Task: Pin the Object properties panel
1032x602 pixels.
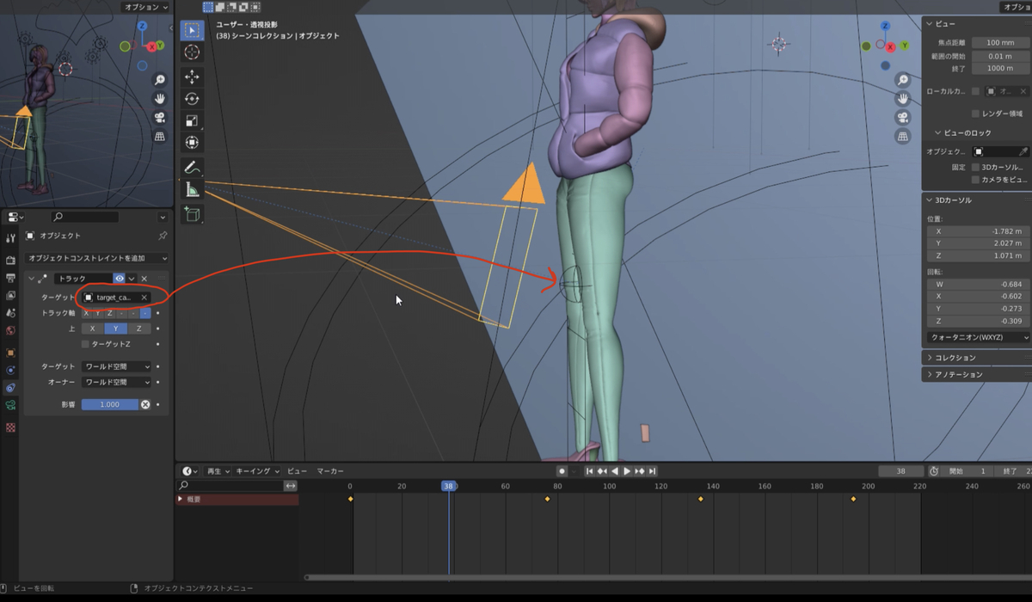Action: coord(163,236)
